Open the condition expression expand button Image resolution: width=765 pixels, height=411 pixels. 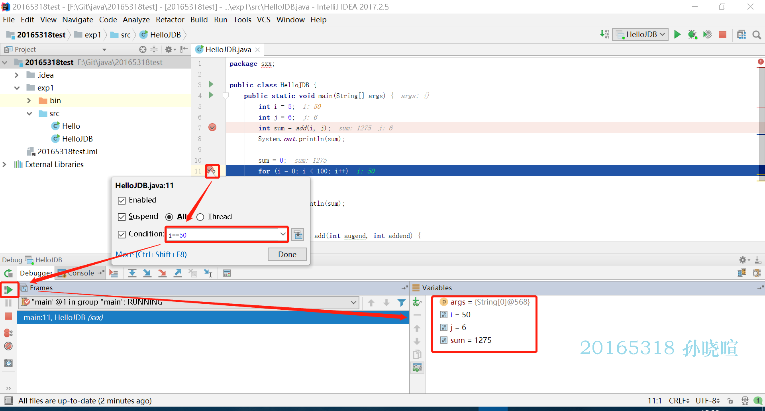point(298,234)
